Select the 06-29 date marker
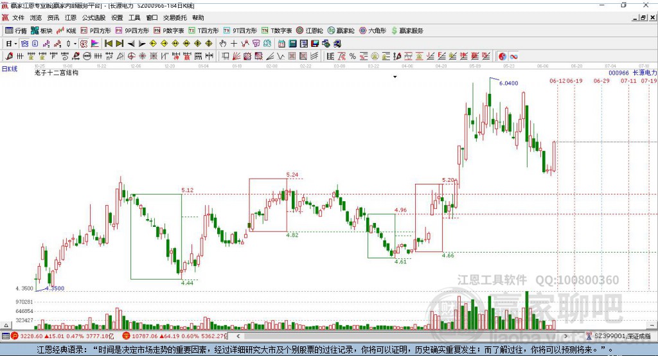The image size is (658, 356). coord(601,80)
